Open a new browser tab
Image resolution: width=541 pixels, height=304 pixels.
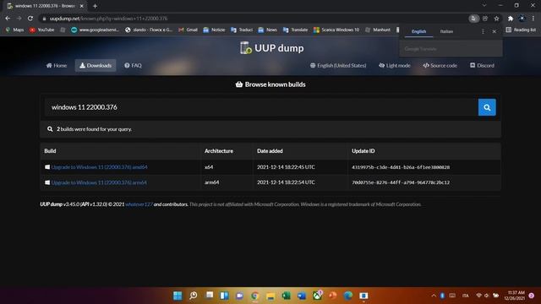point(95,6)
